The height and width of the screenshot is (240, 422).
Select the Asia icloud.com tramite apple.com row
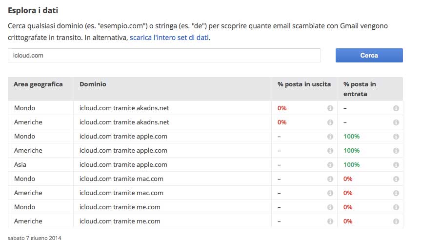(x=123, y=165)
